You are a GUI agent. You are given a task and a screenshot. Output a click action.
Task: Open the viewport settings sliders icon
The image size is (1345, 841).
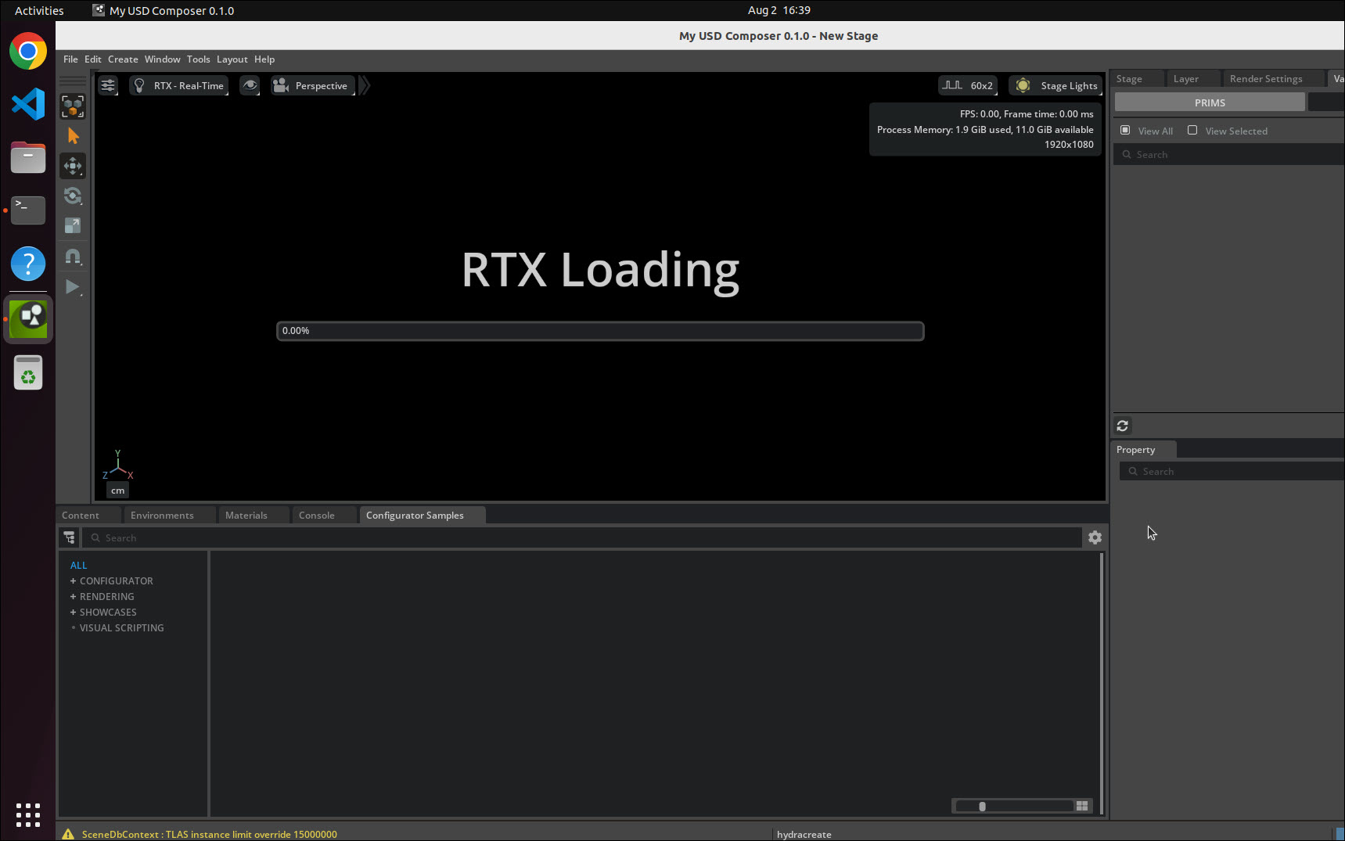click(x=108, y=85)
